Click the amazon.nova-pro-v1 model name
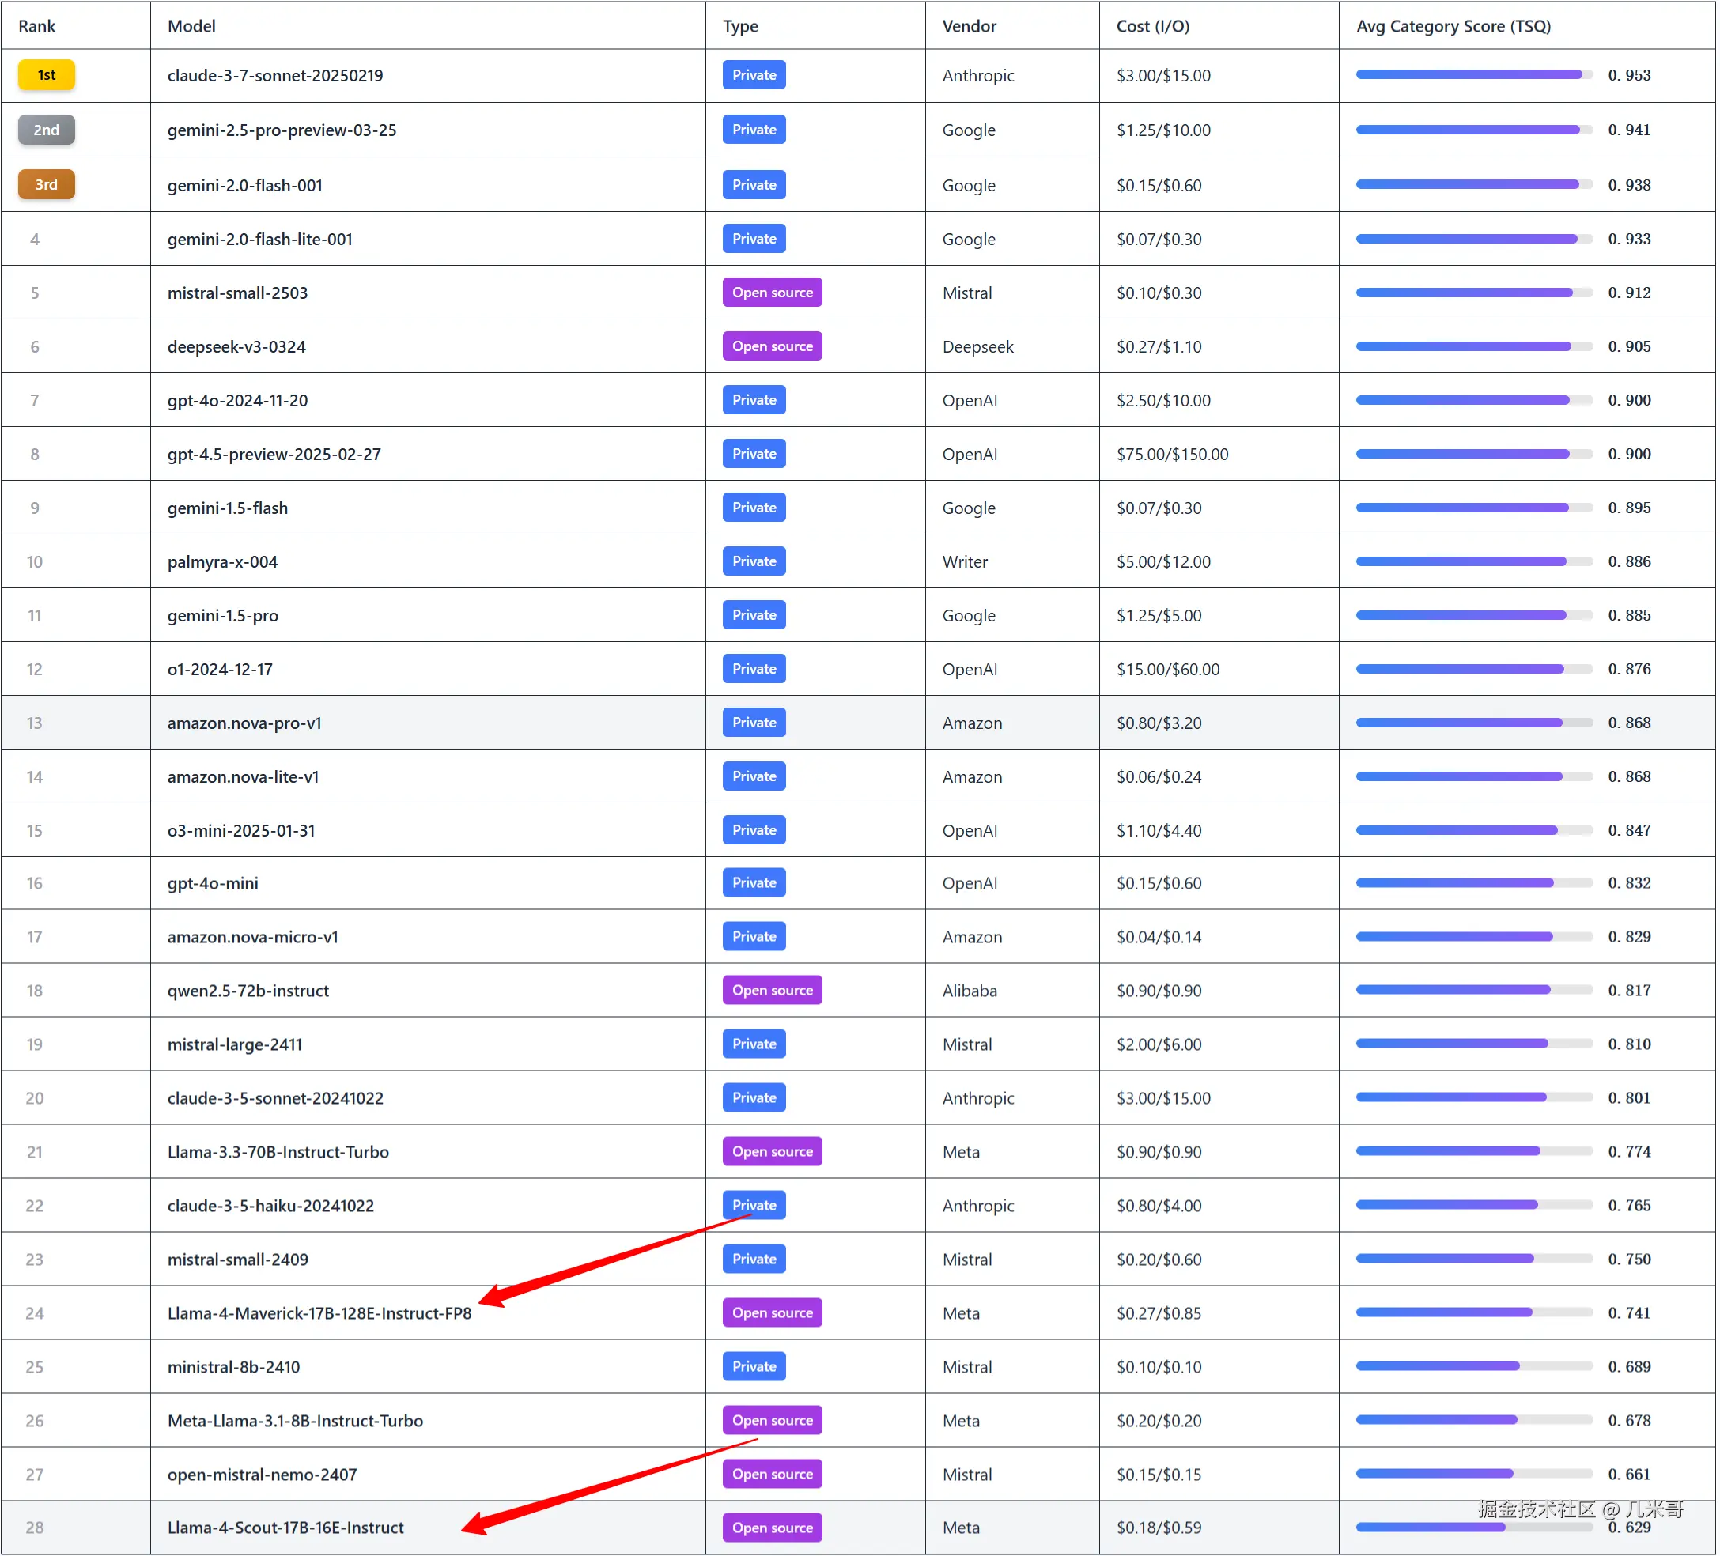The height and width of the screenshot is (1556, 1720). pyautogui.click(x=244, y=723)
